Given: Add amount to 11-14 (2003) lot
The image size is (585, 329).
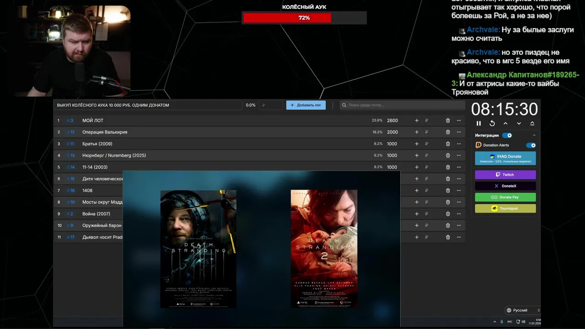Looking at the screenshot, I should pos(416,167).
